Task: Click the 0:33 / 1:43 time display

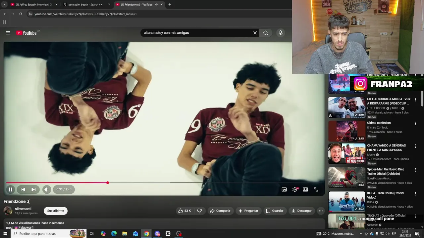Action: pos(64,189)
